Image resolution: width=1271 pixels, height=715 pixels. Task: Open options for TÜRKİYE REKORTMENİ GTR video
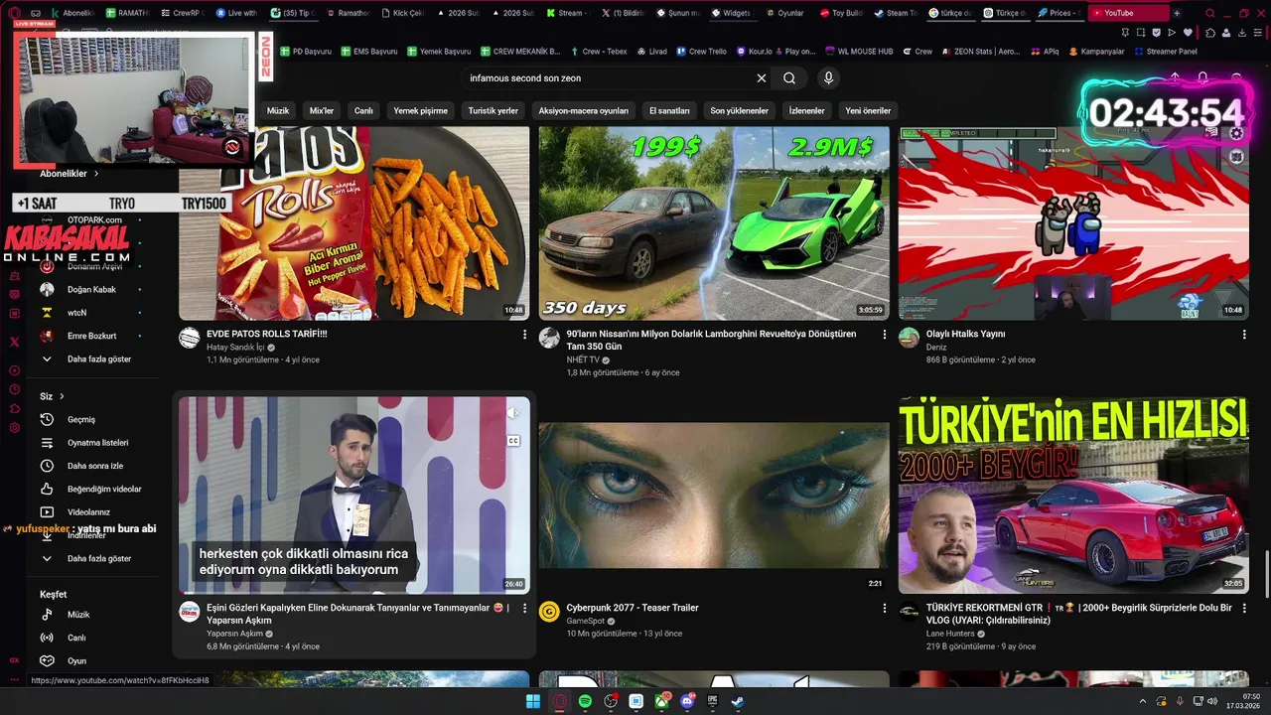[1244, 608]
